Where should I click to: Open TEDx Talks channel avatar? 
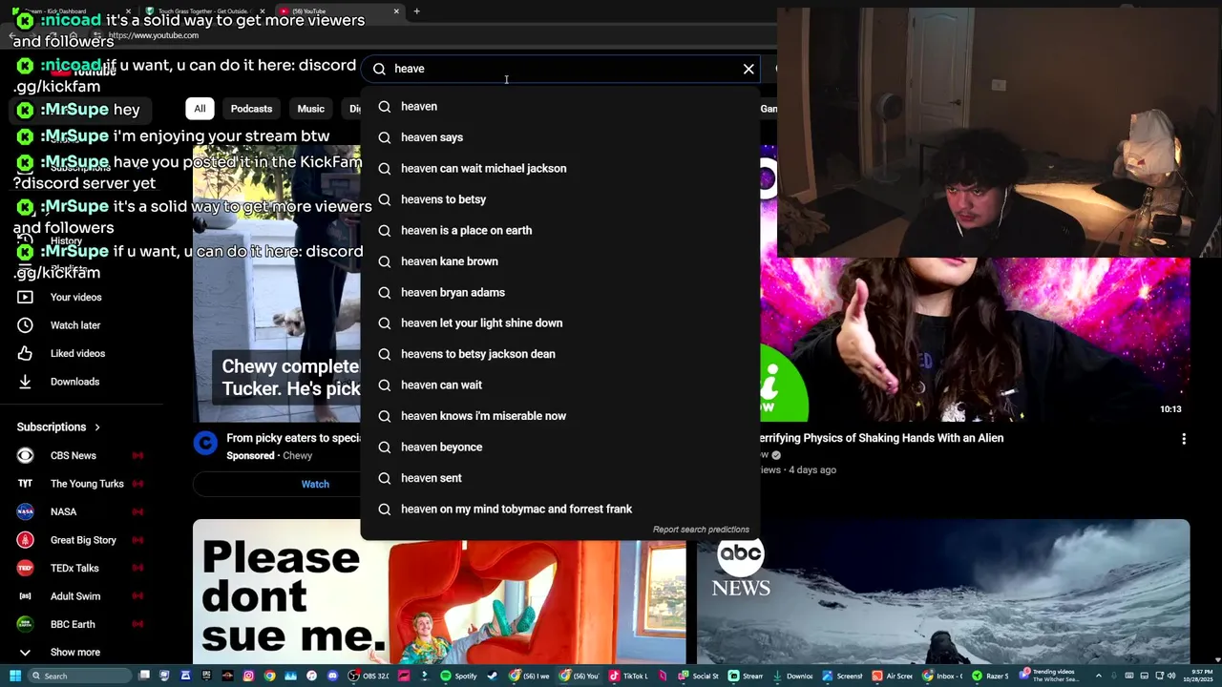(26, 569)
